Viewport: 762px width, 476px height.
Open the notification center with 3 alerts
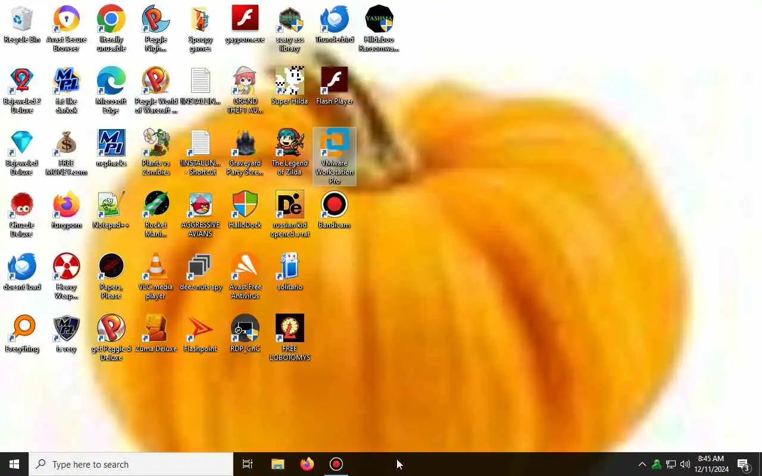(x=744, y=464)
